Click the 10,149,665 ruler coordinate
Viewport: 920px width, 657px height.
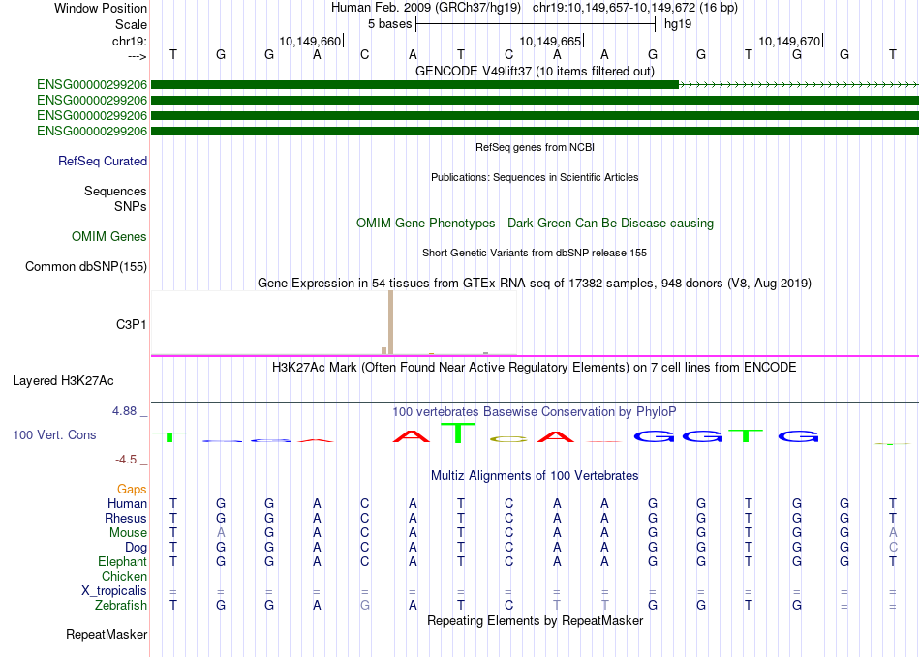click(x=550, y=41)
